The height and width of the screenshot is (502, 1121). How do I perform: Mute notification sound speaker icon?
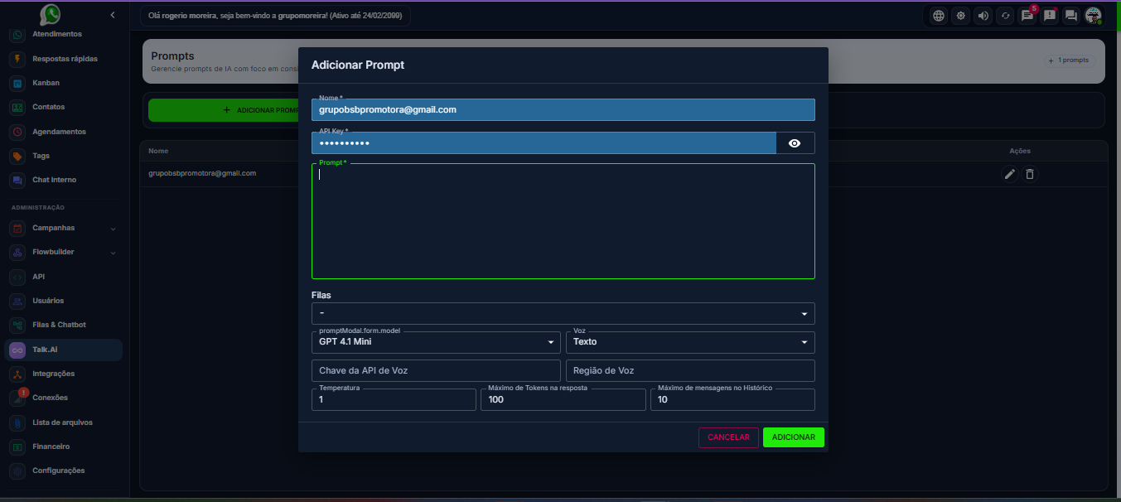click(x=983, y=16)
